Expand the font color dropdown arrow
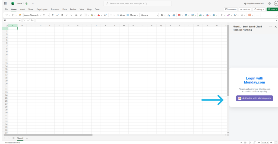Image resolution: width=278 pixels, height=144 pixels. click(102, 15)
